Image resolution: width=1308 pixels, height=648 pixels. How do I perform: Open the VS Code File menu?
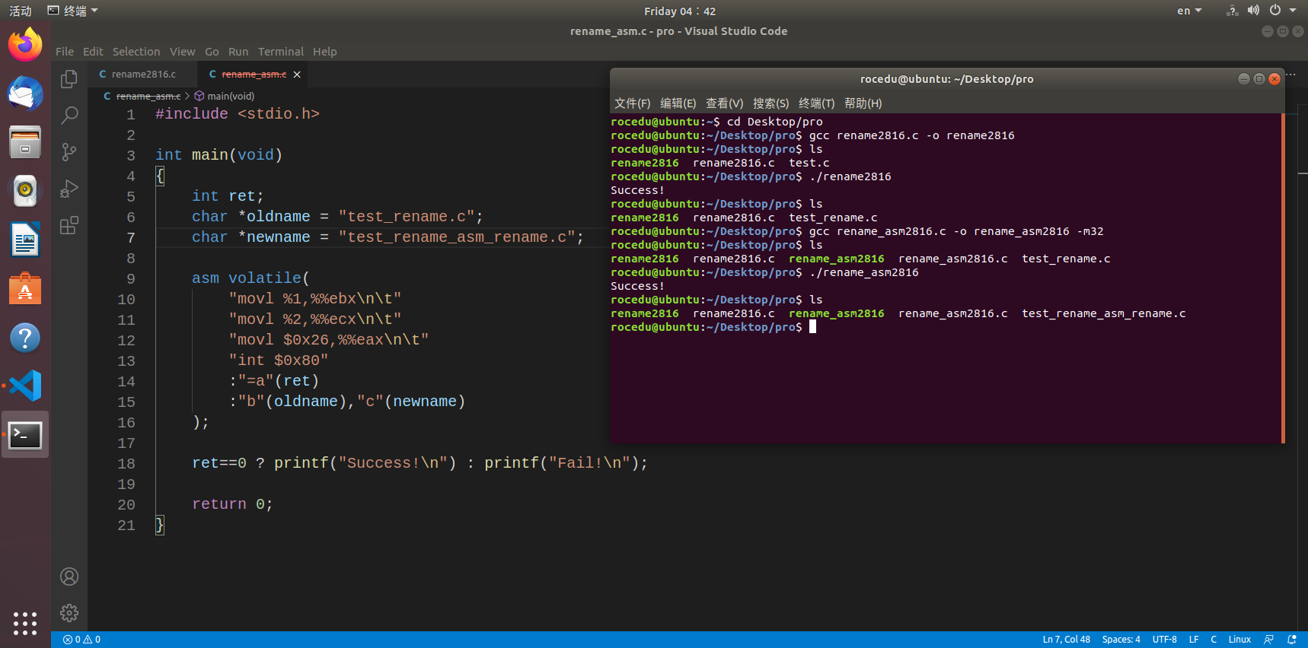(65, 52)
